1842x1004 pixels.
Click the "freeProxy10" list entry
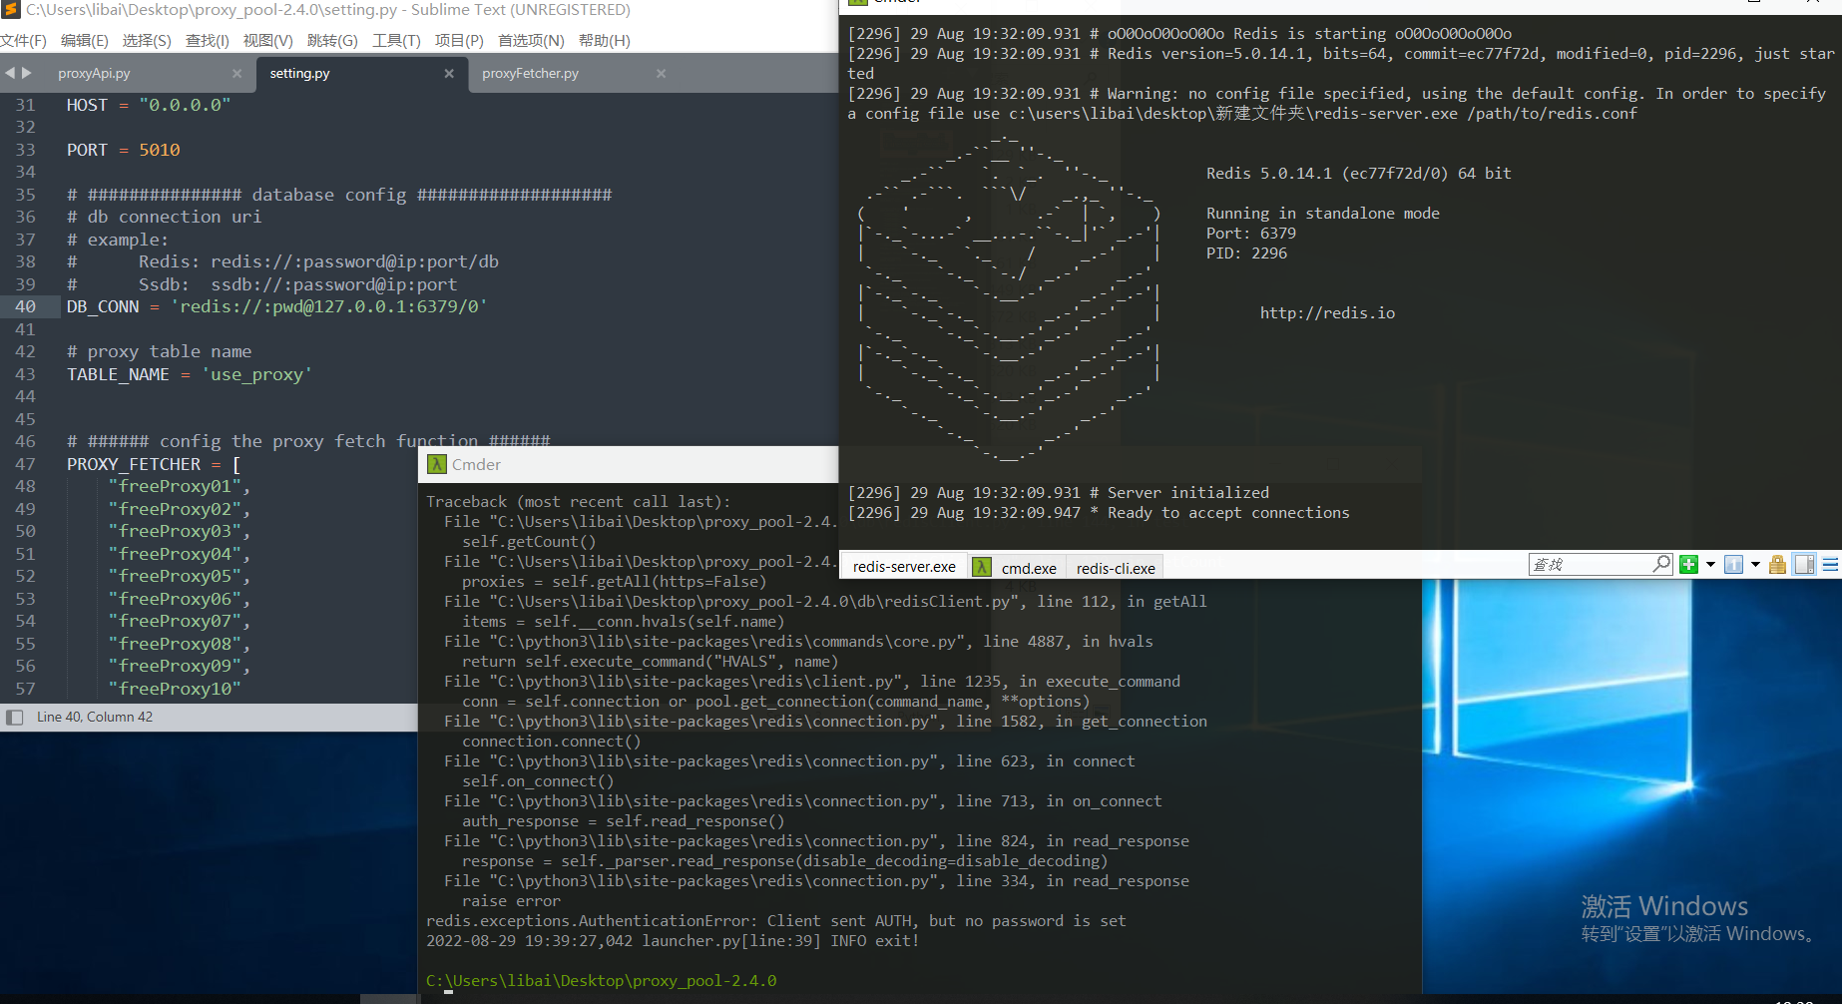pos(175,689)
